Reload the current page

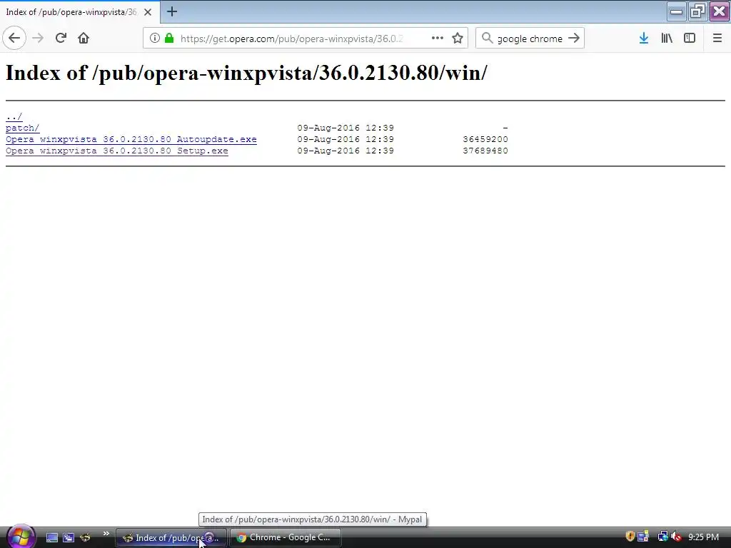tap(61, 39)
